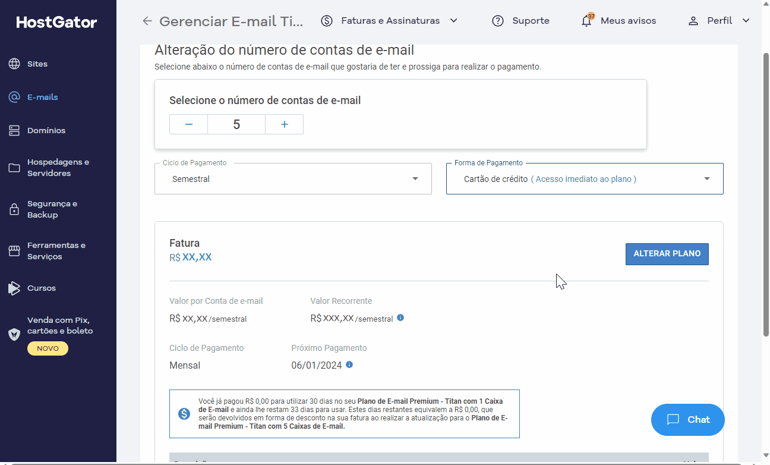The height and width of the screenshot is (465, 770).
Task: Open the Ciclo de Pagamento dropdown
Action: (293, 178)
